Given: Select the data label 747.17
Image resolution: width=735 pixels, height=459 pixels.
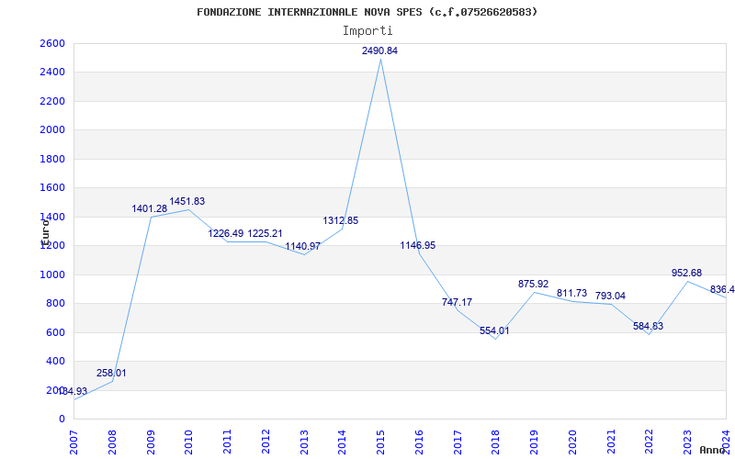Looking at the screenshot, I should click(457, 302).
